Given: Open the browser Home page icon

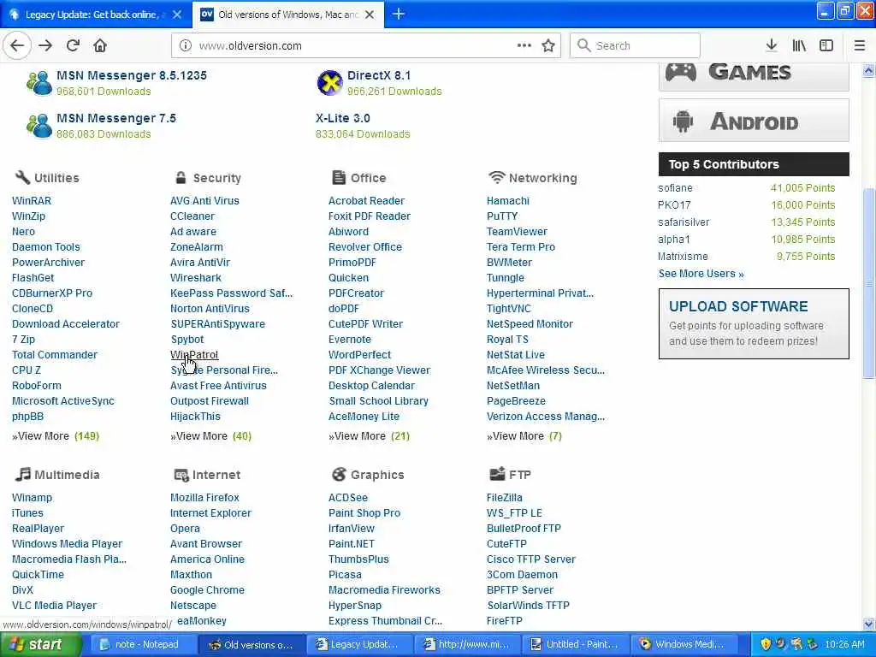Looking at the screenshot, I should point(100,45).
